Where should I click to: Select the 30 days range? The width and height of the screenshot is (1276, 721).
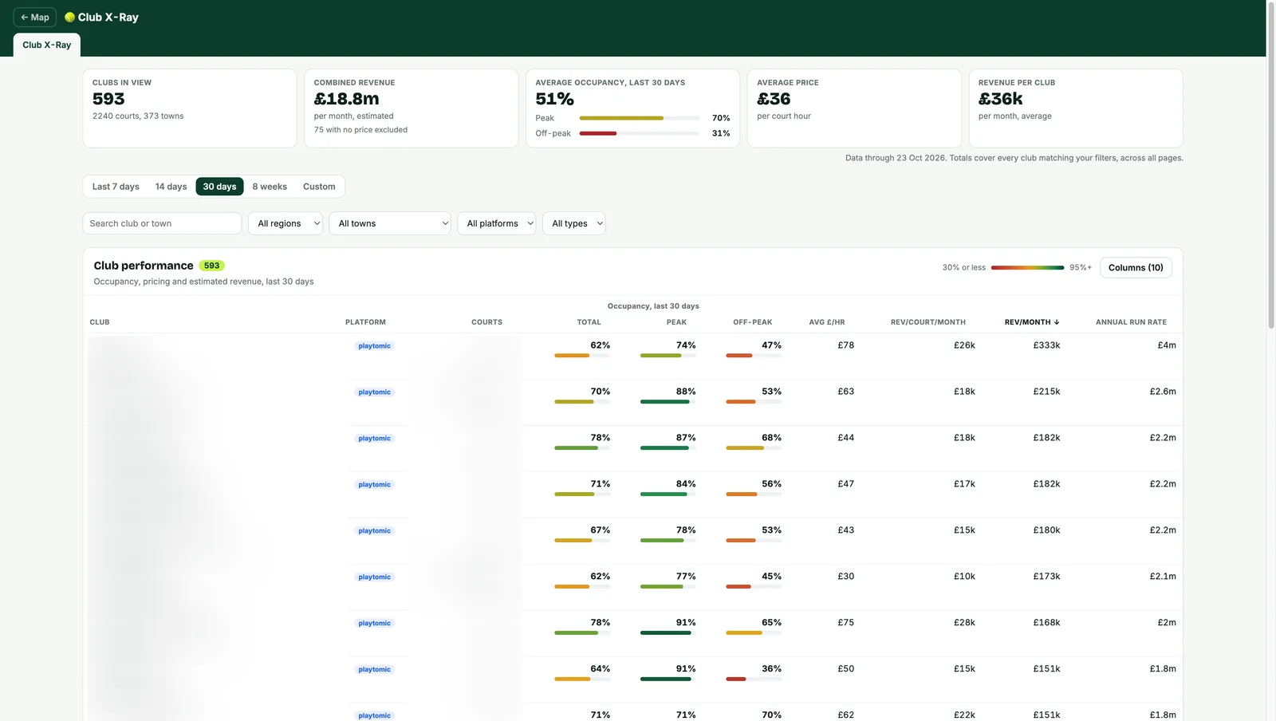219,187
